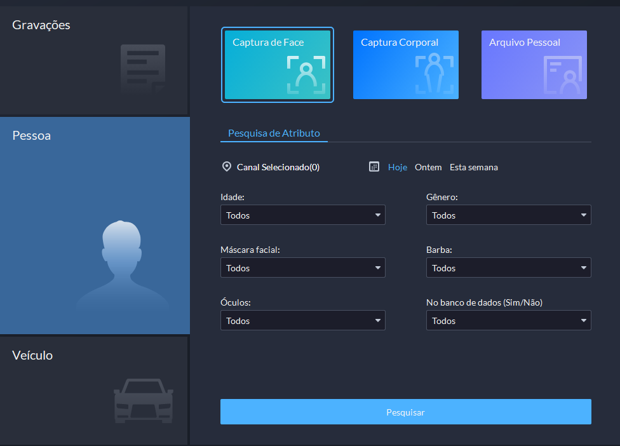Viewport: 620px width, 446px height.
Task: Filter results by Hoje
Action: tap(398, 167)
